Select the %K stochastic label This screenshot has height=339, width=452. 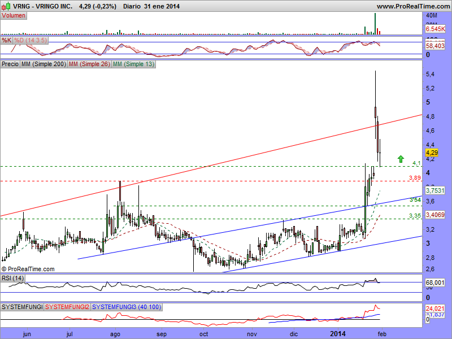coord(6,40)
